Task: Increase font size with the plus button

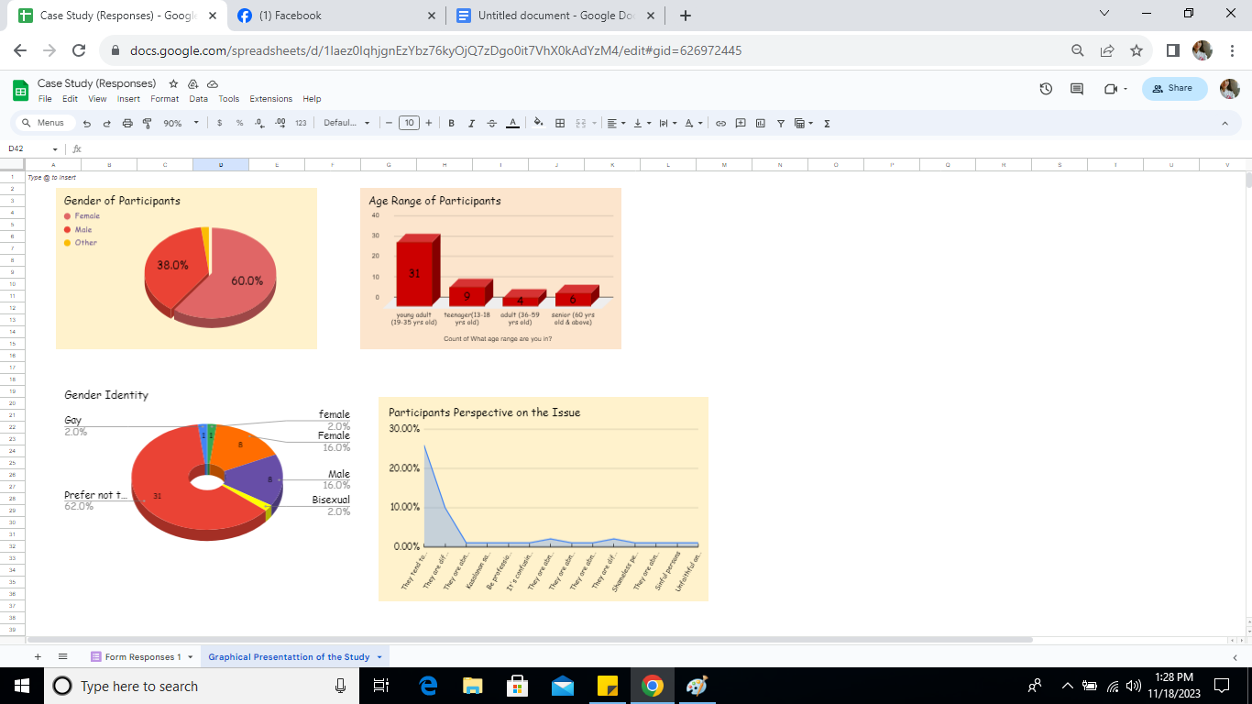Action: (x=428, y=123)
